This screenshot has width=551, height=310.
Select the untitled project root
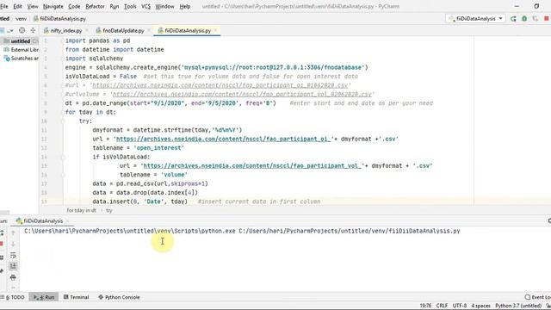coord(21,41)
